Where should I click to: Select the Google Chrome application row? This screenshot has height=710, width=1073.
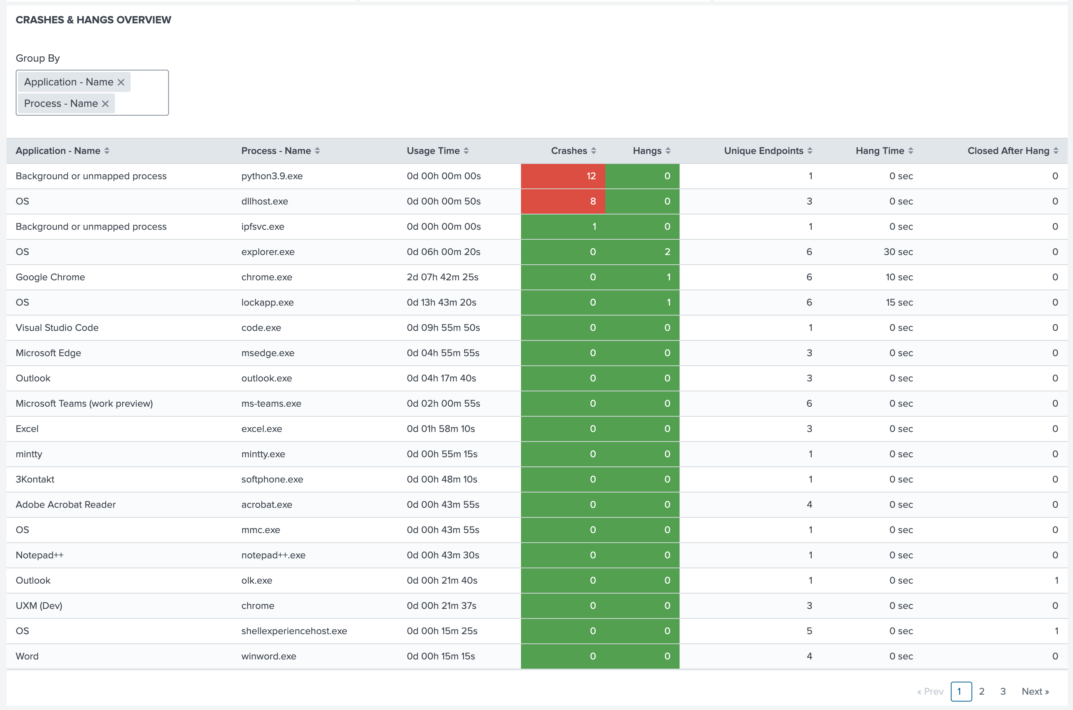[50, 277]
